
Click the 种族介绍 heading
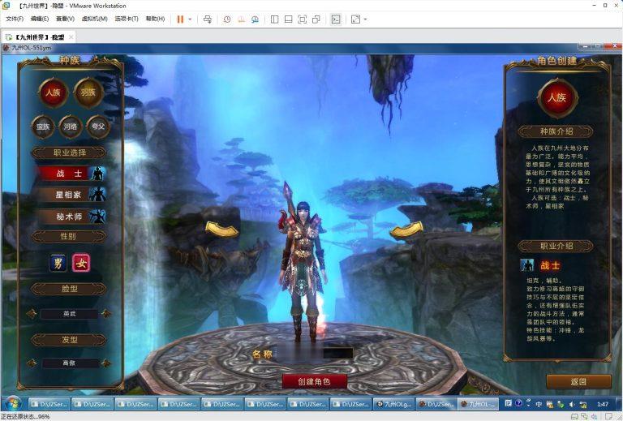(x=556, y=131)
